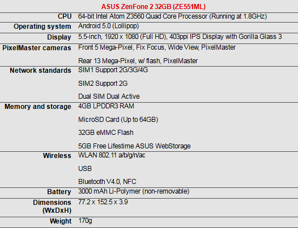Select the PixelMaster cameras label
Viewport: 298px width, 228px height.
(x=37, y=48)
